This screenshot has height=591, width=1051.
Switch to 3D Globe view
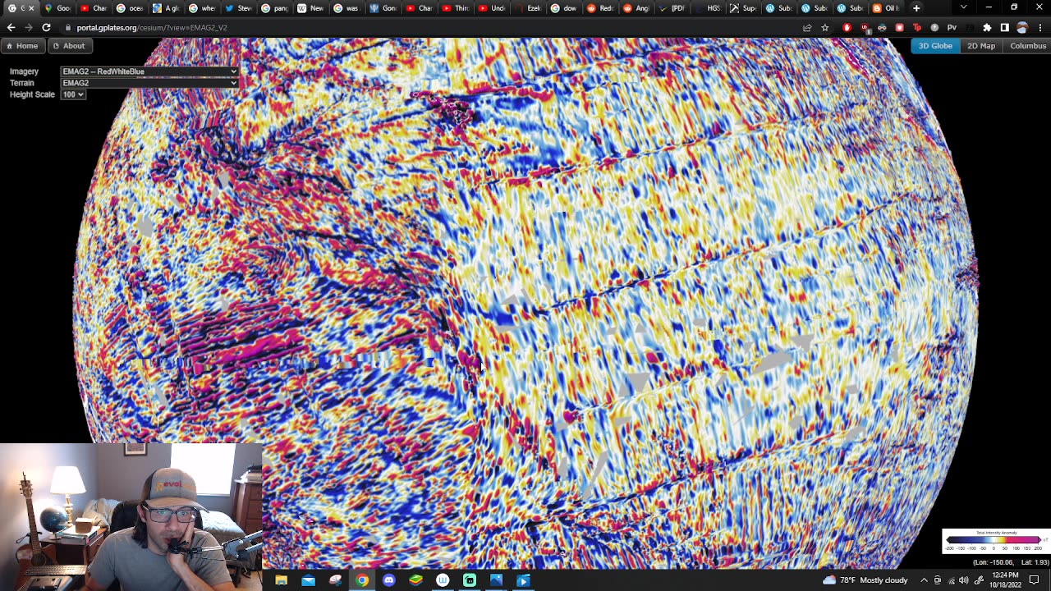coord(935,46)
